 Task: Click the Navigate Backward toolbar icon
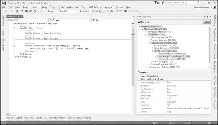click(6, 11)
